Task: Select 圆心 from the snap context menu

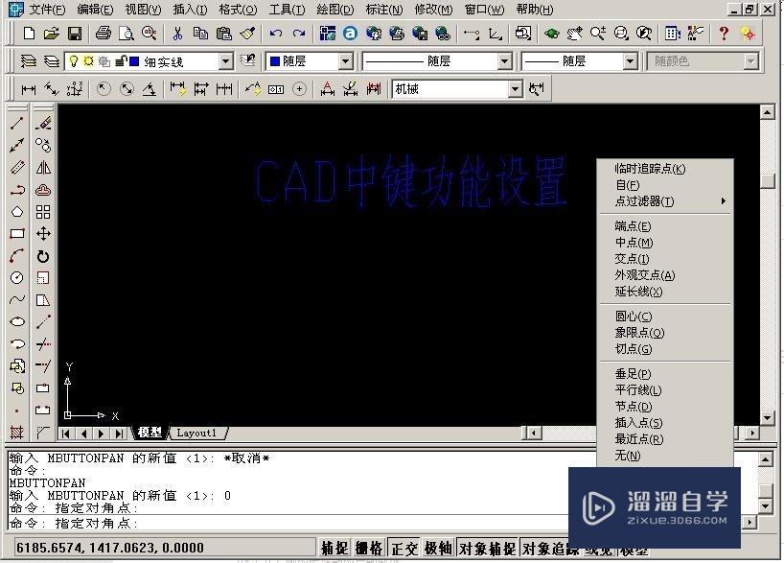Action: (633, 316)
